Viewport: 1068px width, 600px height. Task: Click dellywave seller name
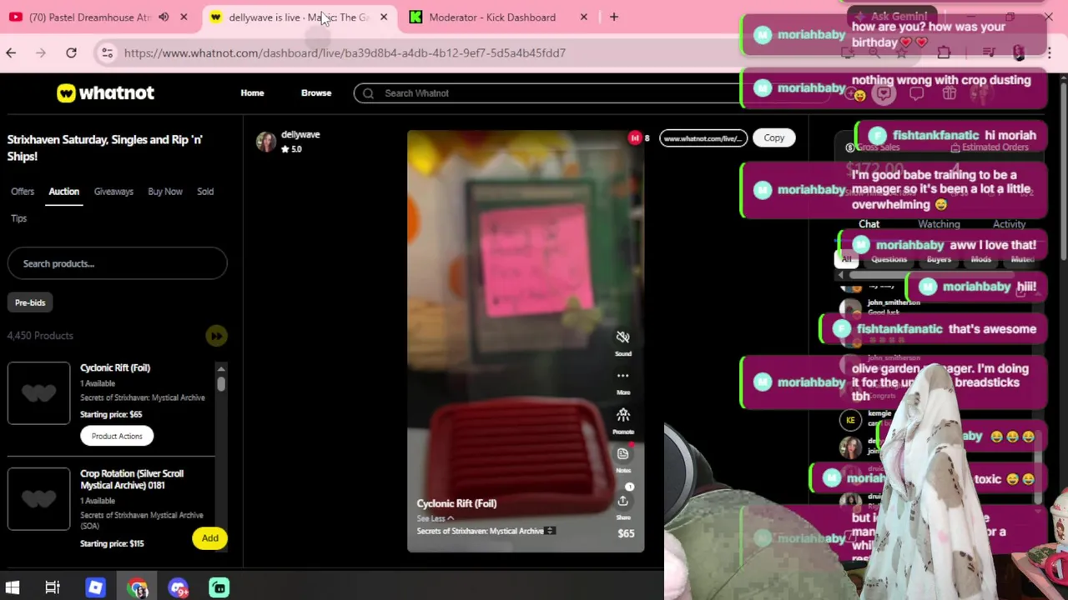[300, 134]
